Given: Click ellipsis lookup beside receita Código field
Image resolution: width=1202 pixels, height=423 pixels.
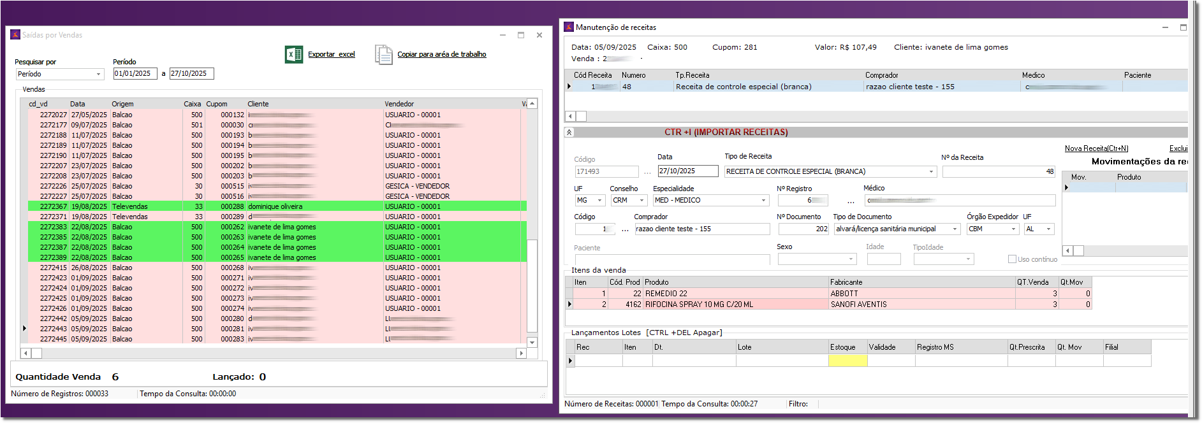Looking at the screenshot, I should point(647,172).
